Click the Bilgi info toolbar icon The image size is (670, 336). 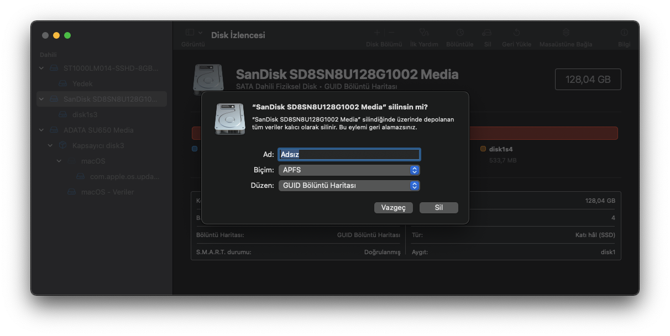(x=624, y=33)
